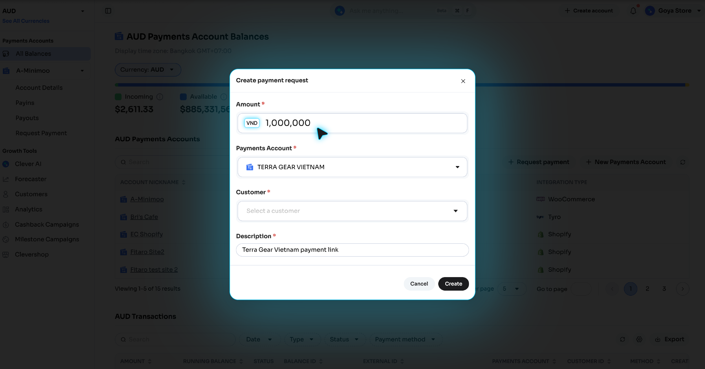The image size is (705, 369).
Task: Click New Payments Account
Action: coord(626,162)
